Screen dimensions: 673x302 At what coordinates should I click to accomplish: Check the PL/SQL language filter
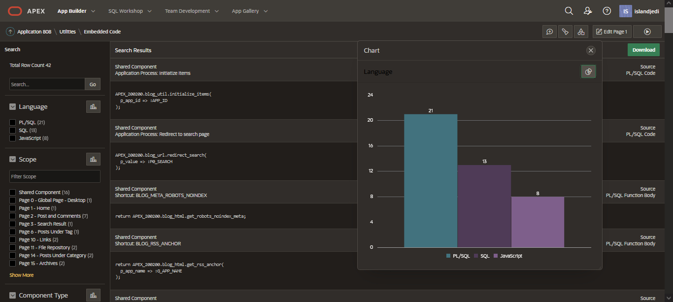click(x=13, y=122)
